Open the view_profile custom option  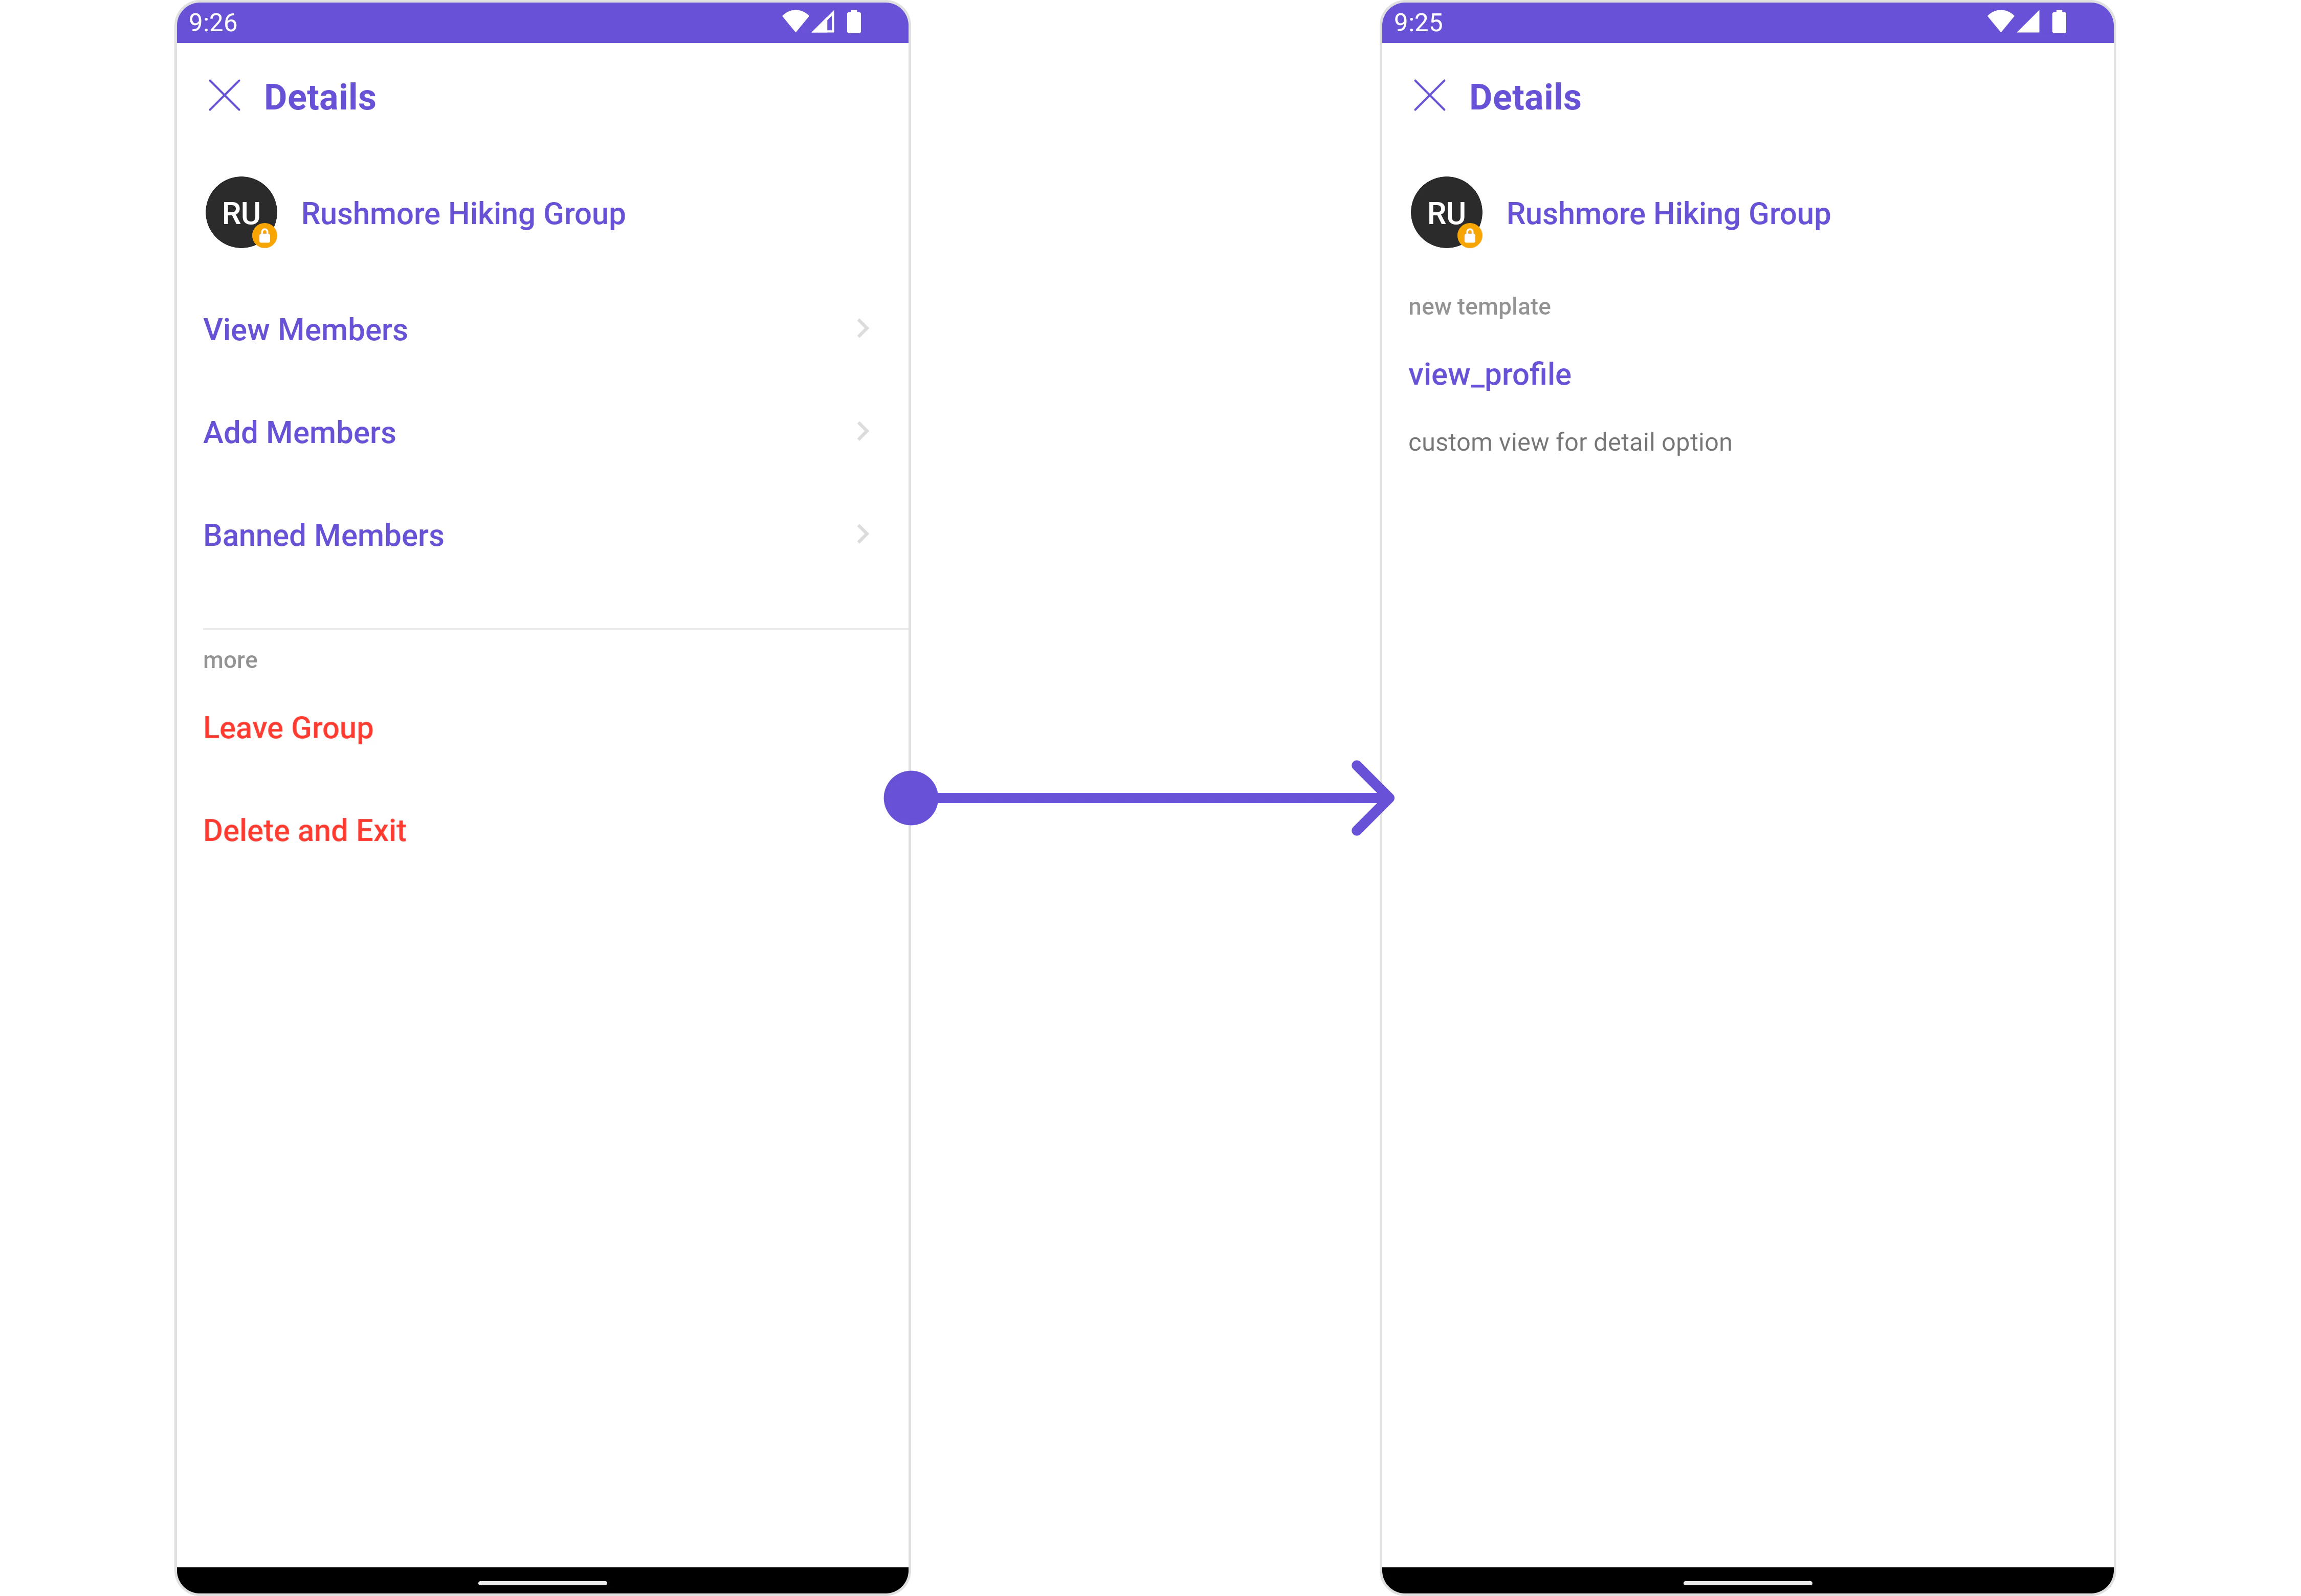point(1489,375)
